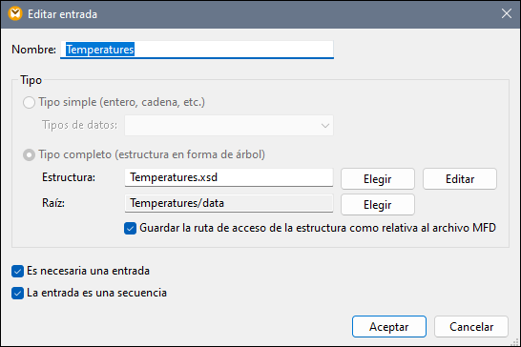Click the Tipo group box heading

point(31,80)
